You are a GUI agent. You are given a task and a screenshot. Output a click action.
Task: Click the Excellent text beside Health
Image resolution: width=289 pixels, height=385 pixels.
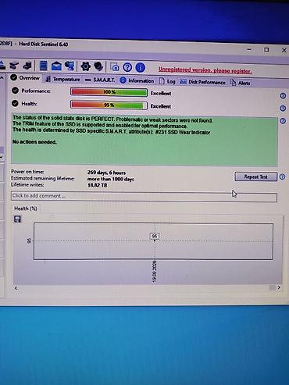[x=161, y=106]
